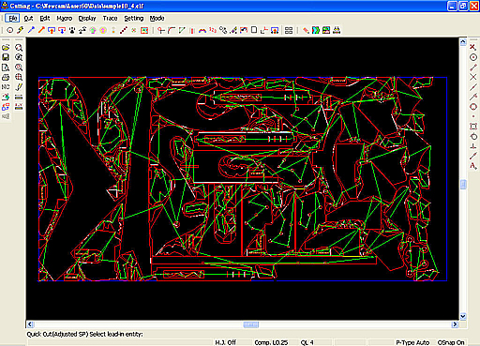480x346 pixels.
Task: Click the vertical scrollbar down arrow
Action: pyautogui.click(x=463, y=316)
